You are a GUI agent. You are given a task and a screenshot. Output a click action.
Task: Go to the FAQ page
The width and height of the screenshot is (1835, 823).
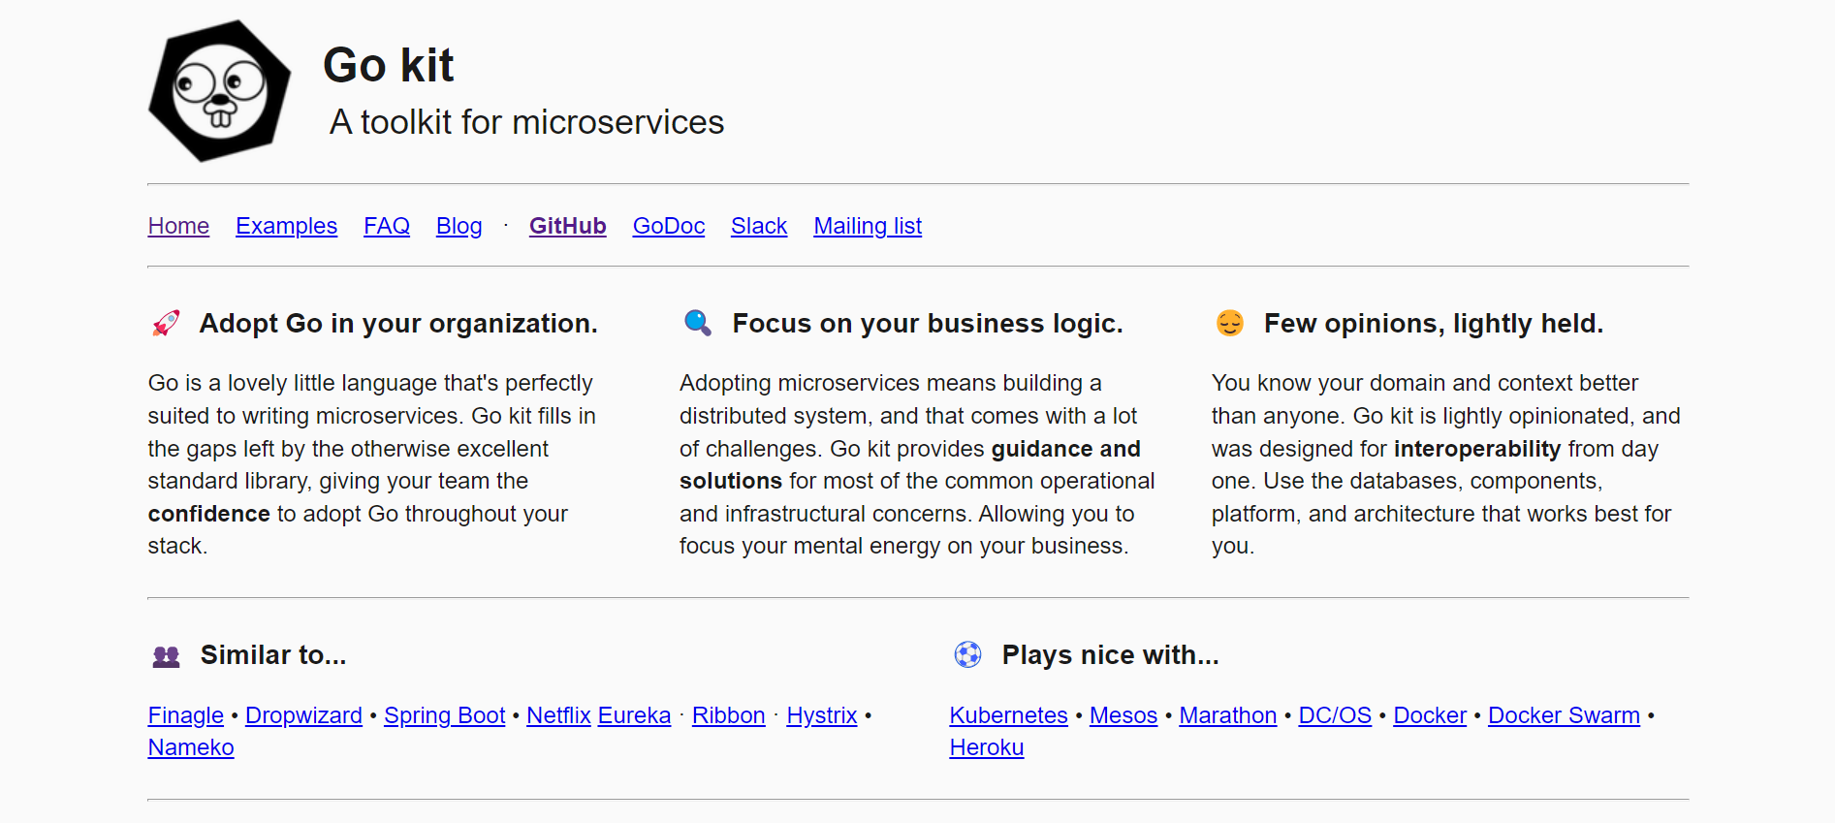(x=387, y=226)
